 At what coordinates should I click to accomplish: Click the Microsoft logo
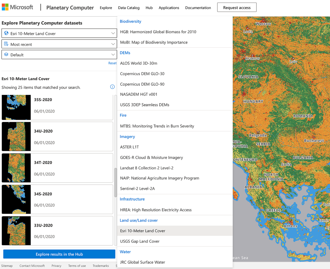coord(17,7)
